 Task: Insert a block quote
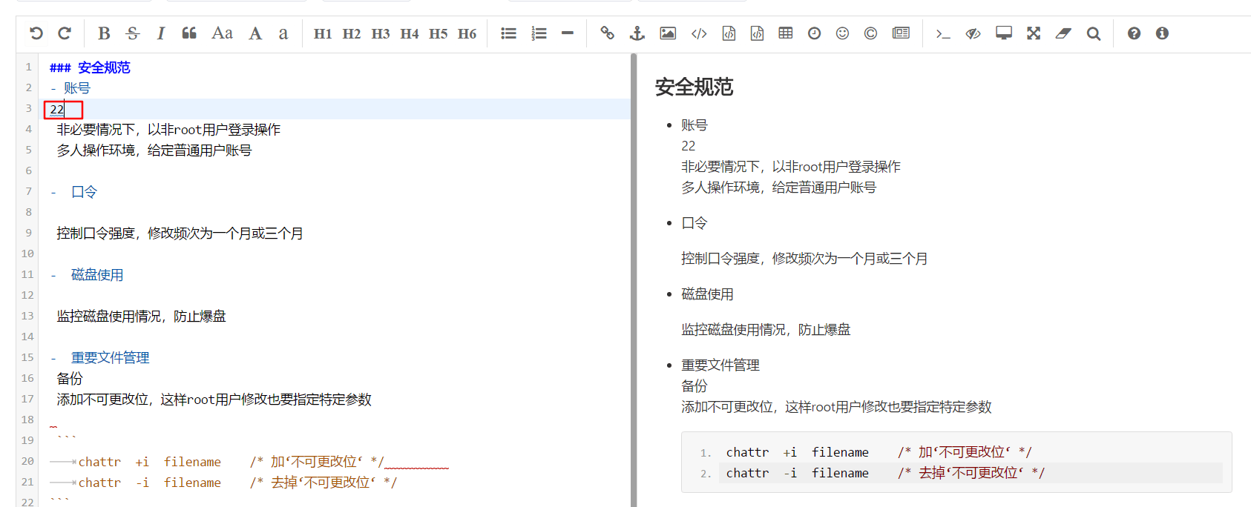189,33
